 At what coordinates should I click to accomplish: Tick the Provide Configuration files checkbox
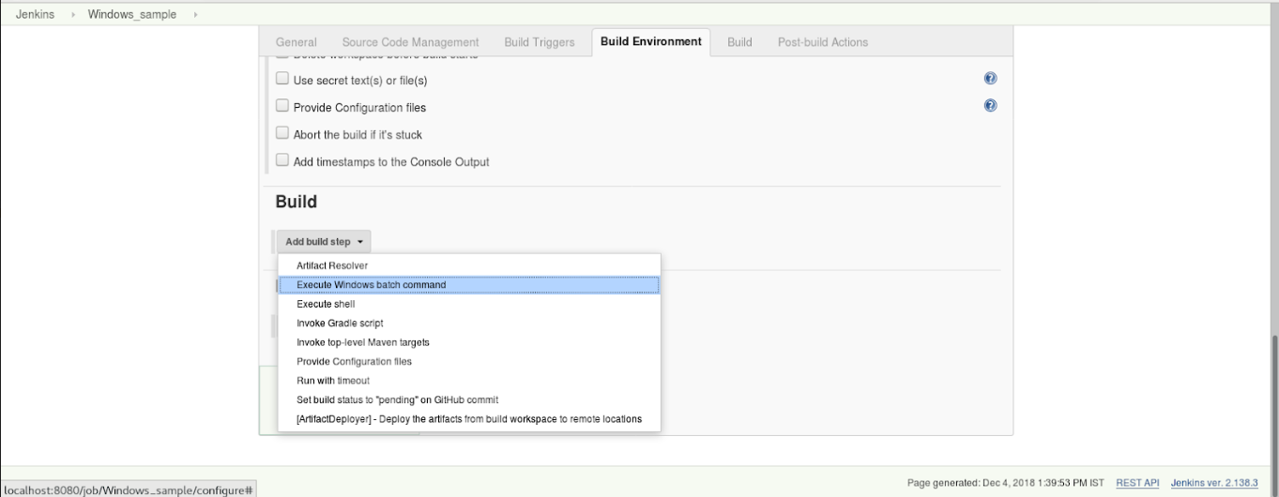pos(283,107)
